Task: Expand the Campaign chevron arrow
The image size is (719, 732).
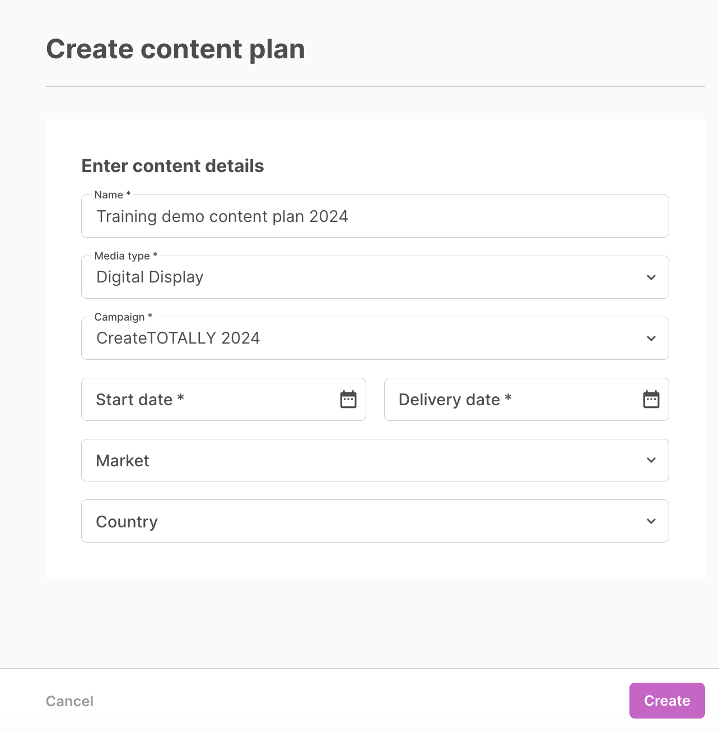Action: (651, 339)
